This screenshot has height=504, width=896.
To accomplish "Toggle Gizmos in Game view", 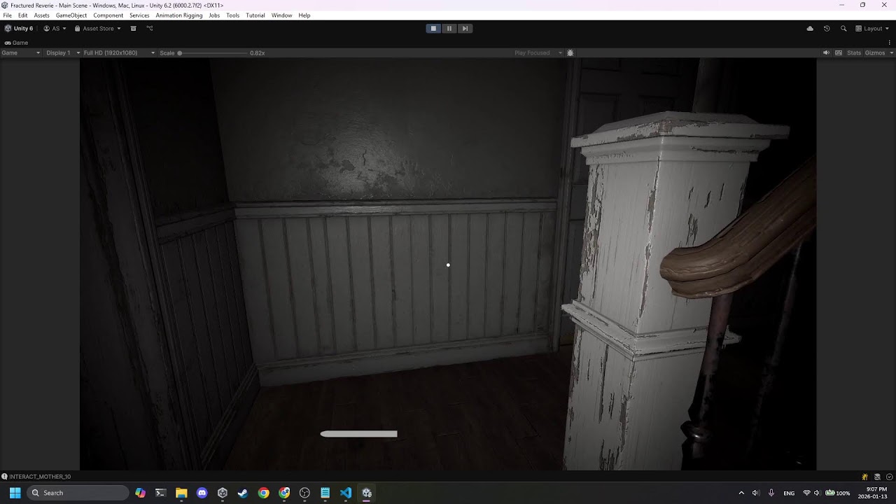I will click(x=874, y=52).
